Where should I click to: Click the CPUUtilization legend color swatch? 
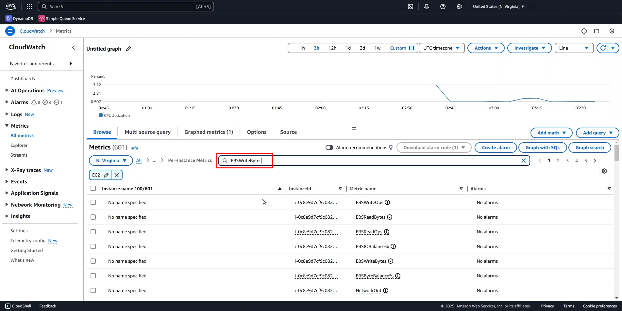[101, 115]
